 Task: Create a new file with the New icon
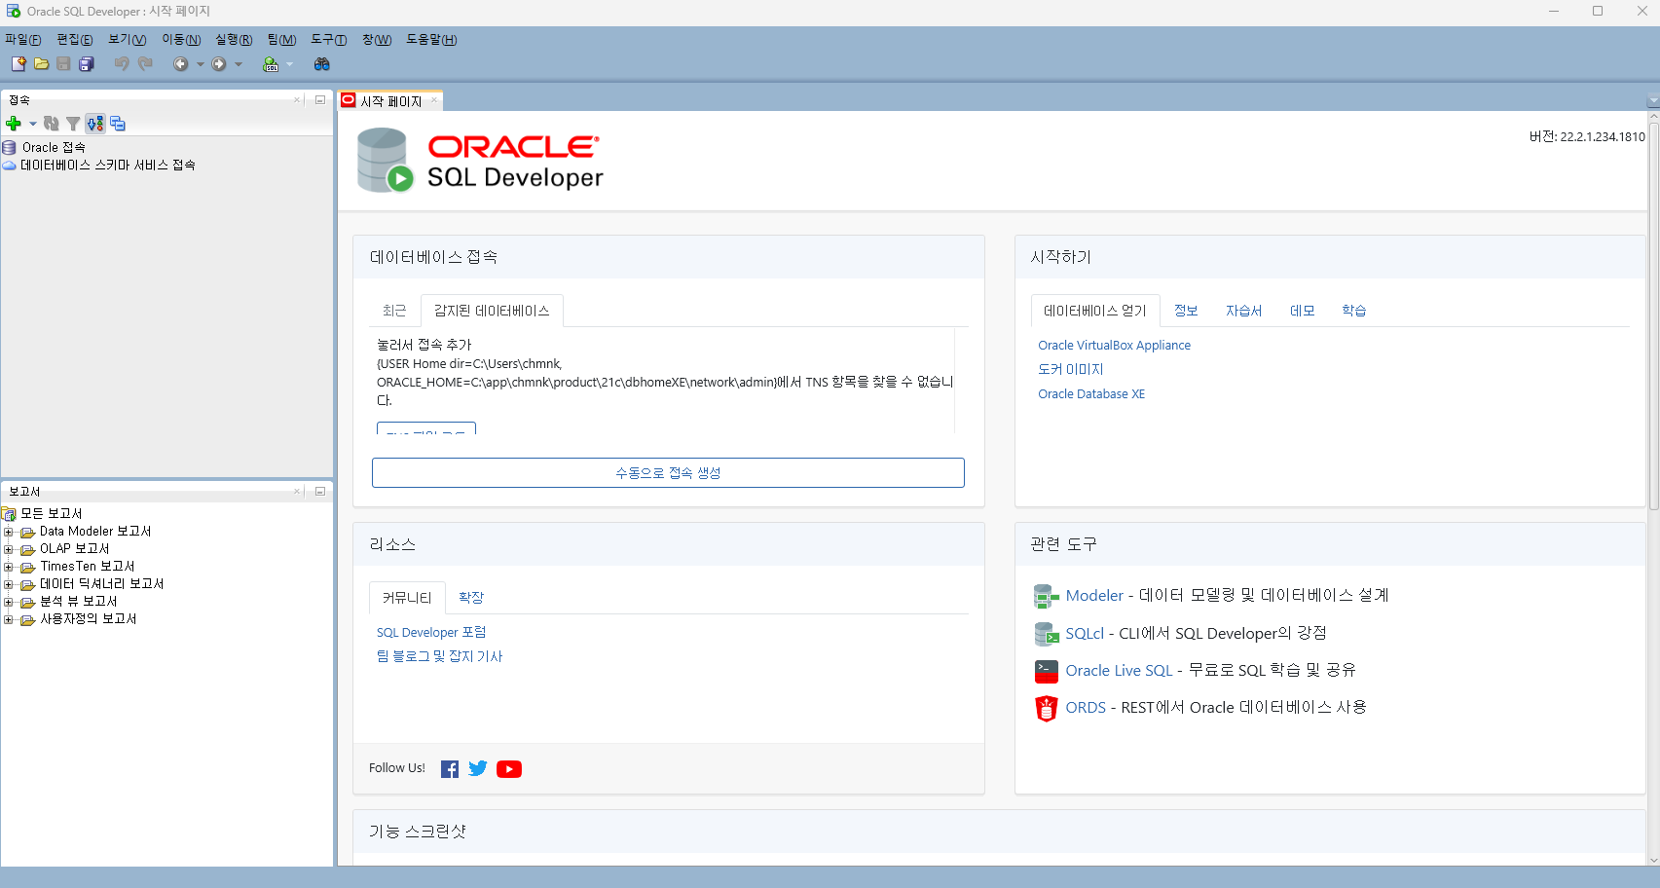(x=18, y=64)
